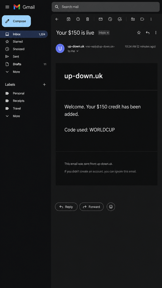Click the Personal label tag icon

[x=7, y=93]
